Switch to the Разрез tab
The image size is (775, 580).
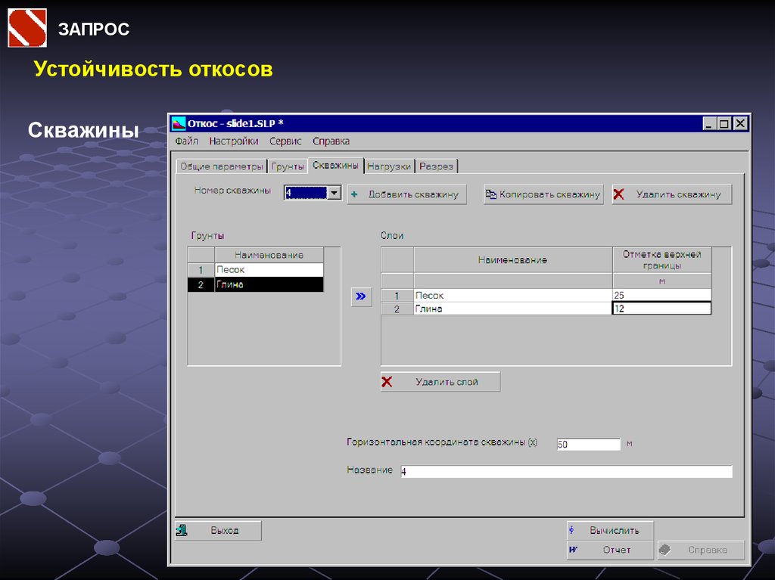pos(436,166)
